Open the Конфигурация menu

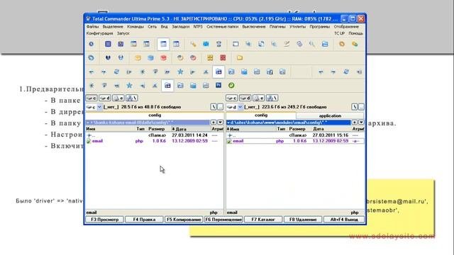(99, 33)
